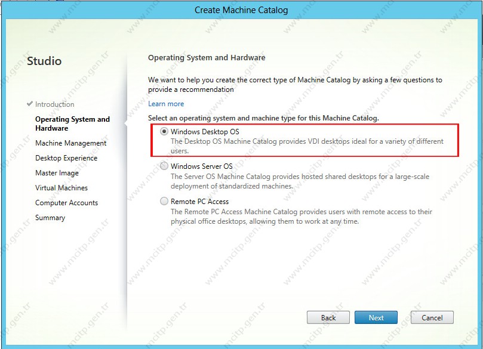Open the Machine Management step

[x=70, y=143]
